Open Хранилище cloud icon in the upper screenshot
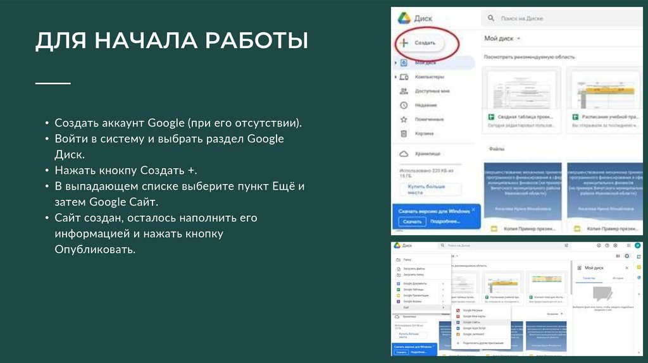This screenshot has height=363, width=648. point(404,154)
